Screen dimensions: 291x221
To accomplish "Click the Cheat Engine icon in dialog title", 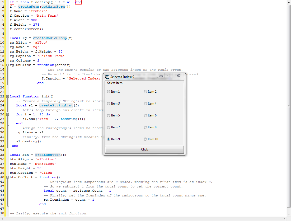I will tap(107, 77).
